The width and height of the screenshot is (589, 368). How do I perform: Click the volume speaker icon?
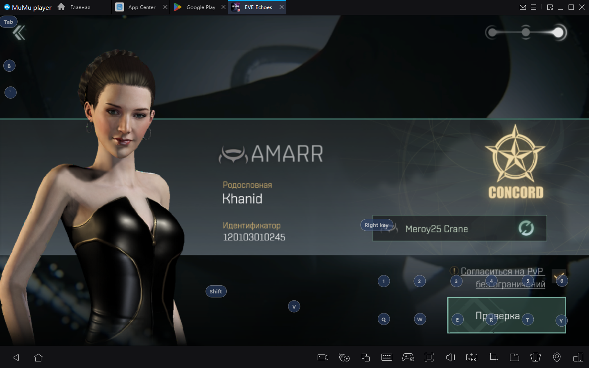click(x=450, y=357)
